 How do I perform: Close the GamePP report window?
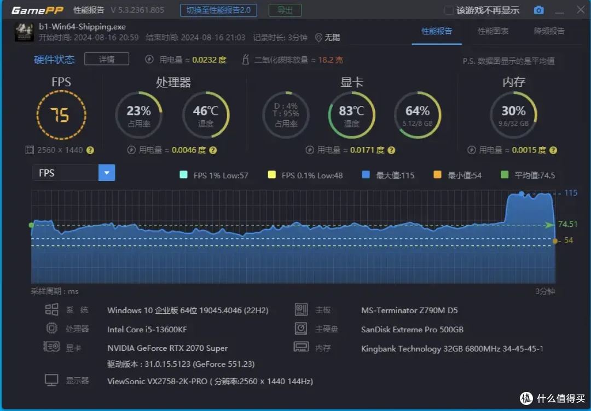[581, 10]
